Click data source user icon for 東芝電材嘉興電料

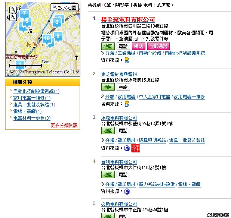coord(127,104)
